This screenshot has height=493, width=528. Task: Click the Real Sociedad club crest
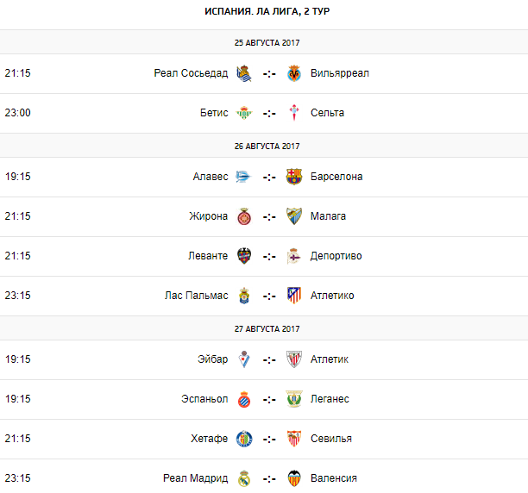click(244, 73)
